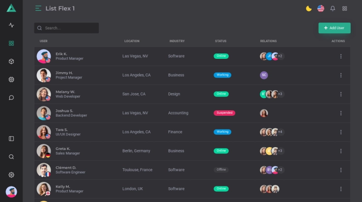
Task: Toggle the sidebar panel layout icon
Action: [x=11, y=139]
